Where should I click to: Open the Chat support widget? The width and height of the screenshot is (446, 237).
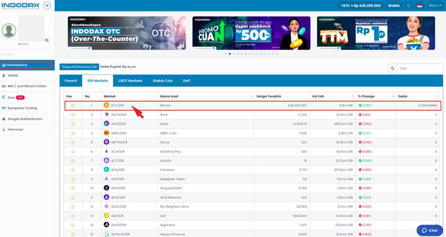click(x=430, y=230)
